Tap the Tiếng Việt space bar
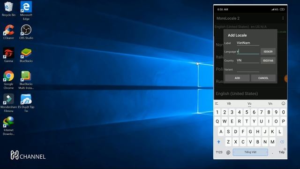 (x=250, y=152)
